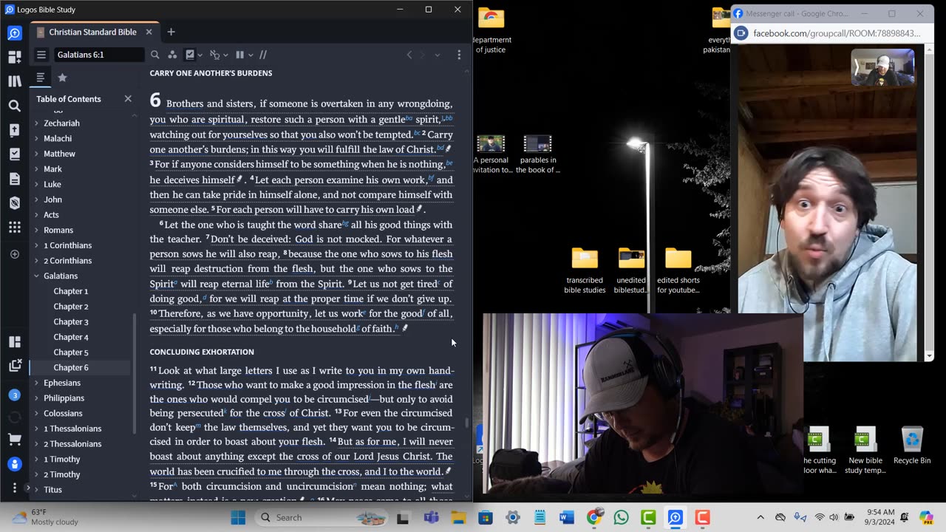
Task: Click the back navigation arrow in panel
Action: pyautogui.click(x=409, y=55)
